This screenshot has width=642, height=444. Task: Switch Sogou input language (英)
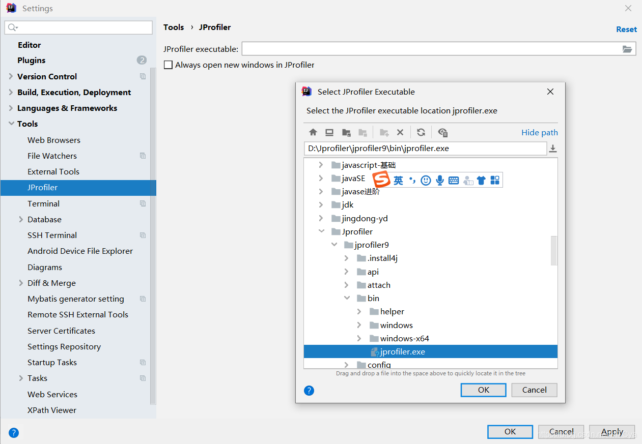click(x=398, y=180)
